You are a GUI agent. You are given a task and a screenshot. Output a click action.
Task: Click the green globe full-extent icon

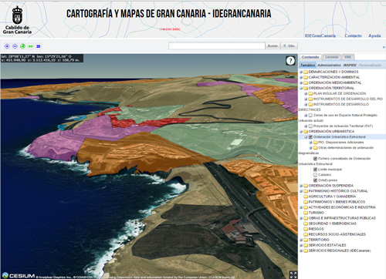click(x=22, y=46)
